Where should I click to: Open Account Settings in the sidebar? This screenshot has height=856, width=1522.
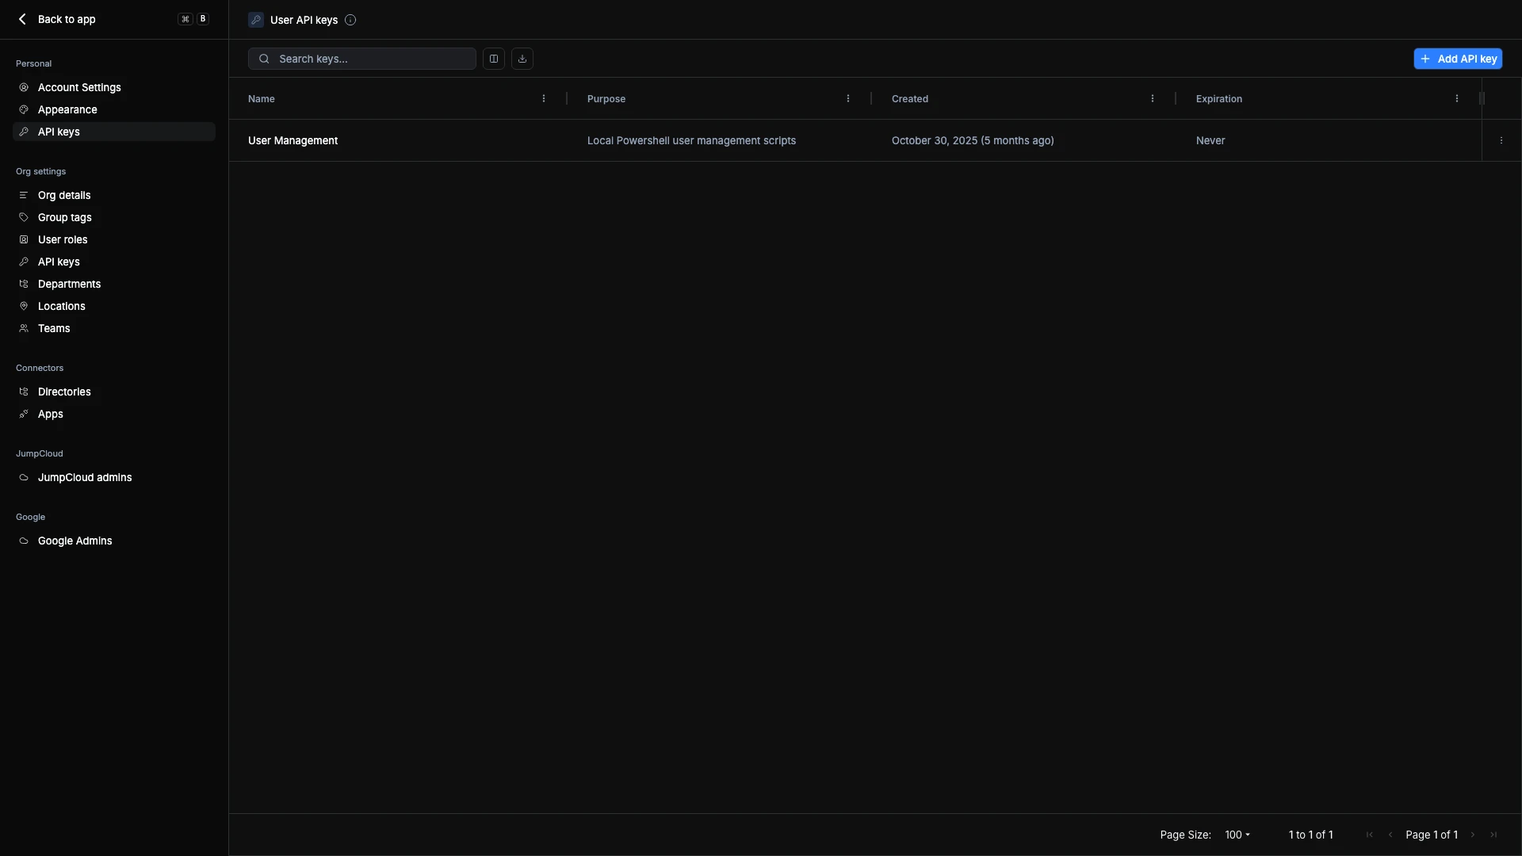(x=79, y=87)
